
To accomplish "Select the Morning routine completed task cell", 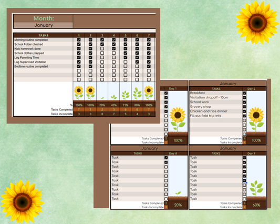I will [x=43, y=39].
